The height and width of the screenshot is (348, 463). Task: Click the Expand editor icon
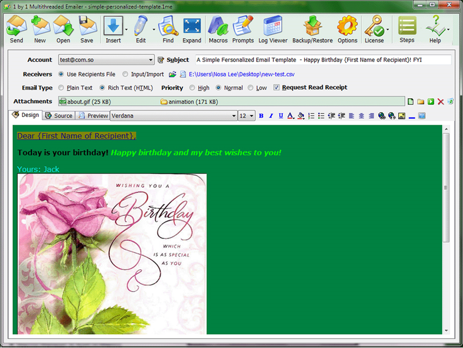click(x=192, y=29)
